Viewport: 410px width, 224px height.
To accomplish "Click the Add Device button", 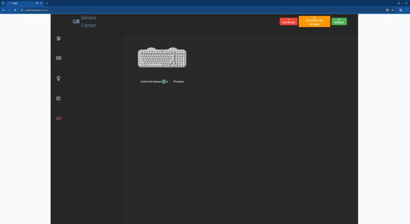I will tap(288, 21).
